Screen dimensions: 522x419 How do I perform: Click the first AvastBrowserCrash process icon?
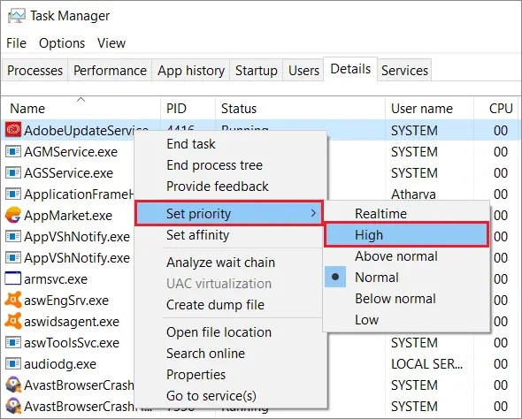tap(13, 385)
